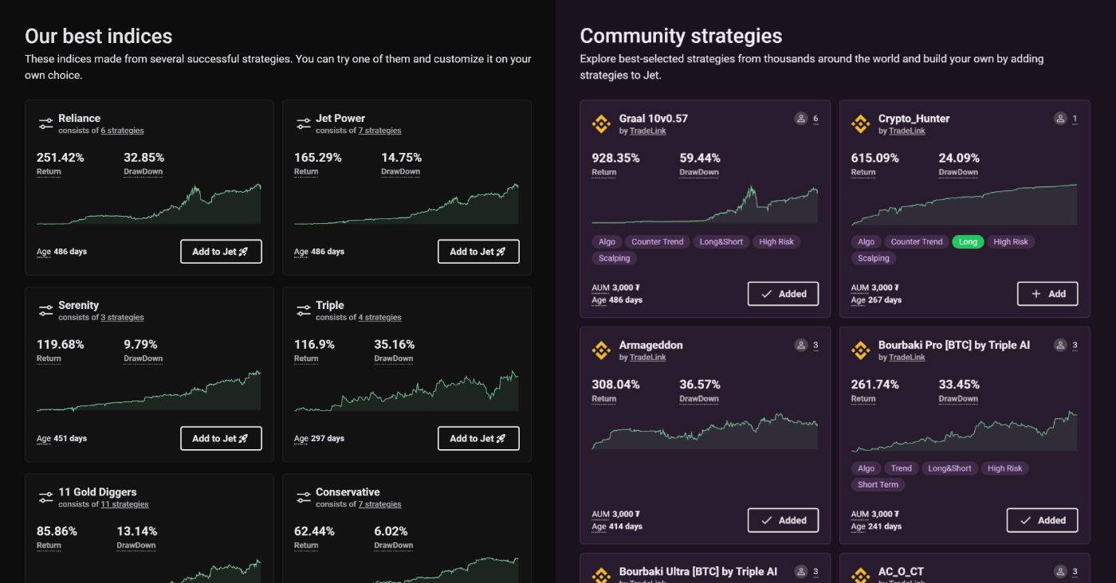Click the Jet Power index sliders icon
The width and height of the screenshot is (1116, 583).
pos(303,123)
